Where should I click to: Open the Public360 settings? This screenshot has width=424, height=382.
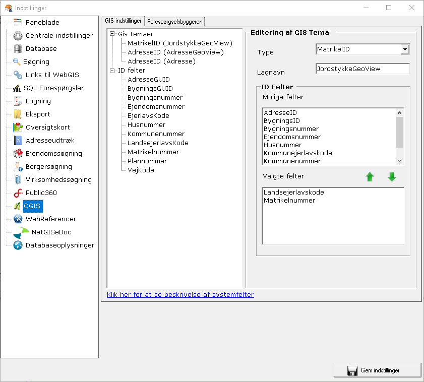(43, 193)
